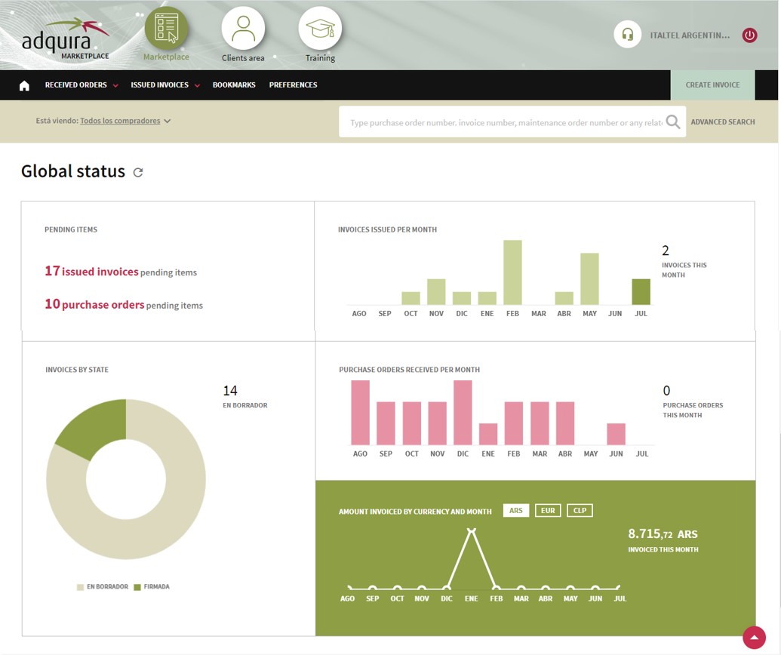Click the purchase order search field

click(504, 122)
